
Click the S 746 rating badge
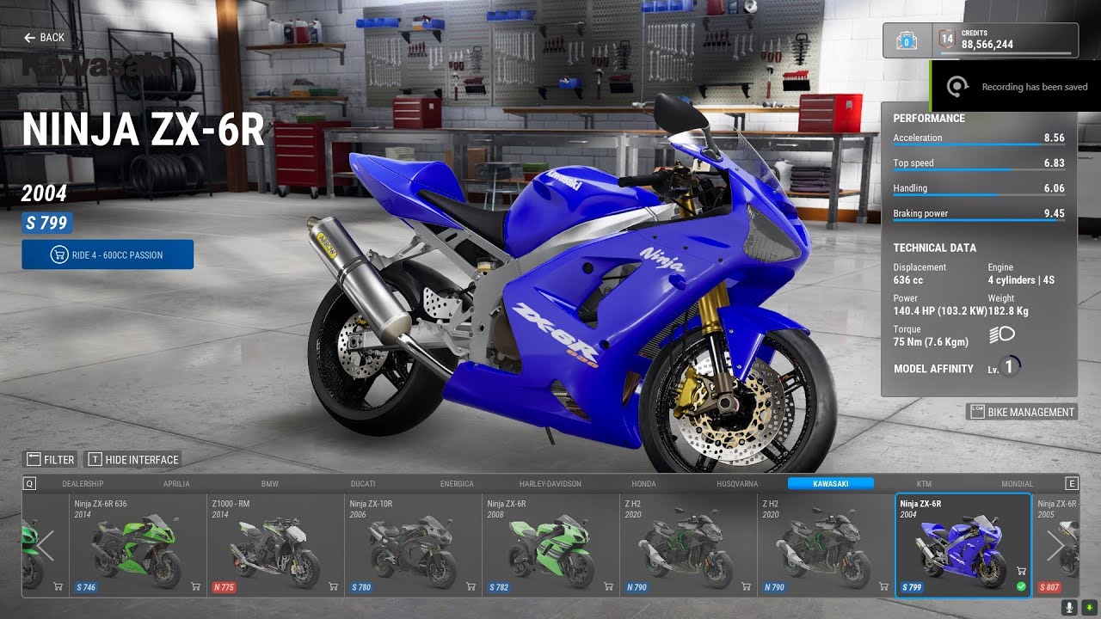point(85,587)
